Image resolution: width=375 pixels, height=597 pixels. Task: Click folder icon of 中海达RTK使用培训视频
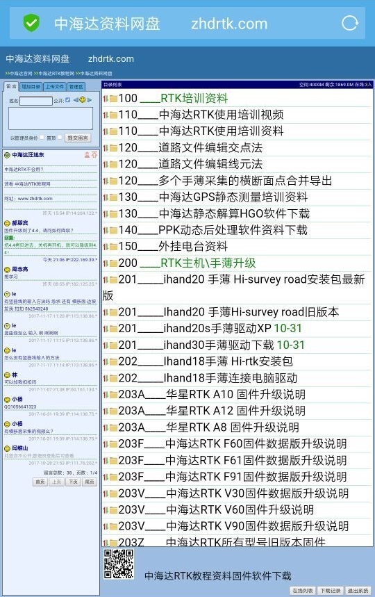click(x=113, y=115)
